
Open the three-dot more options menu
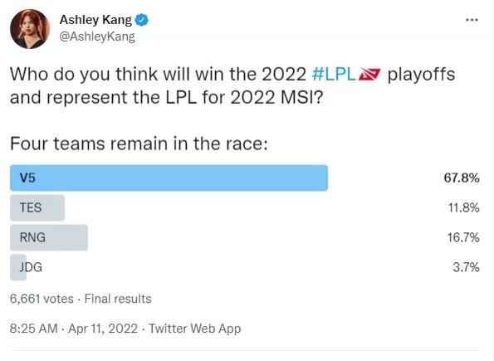[x=472, y=20]
